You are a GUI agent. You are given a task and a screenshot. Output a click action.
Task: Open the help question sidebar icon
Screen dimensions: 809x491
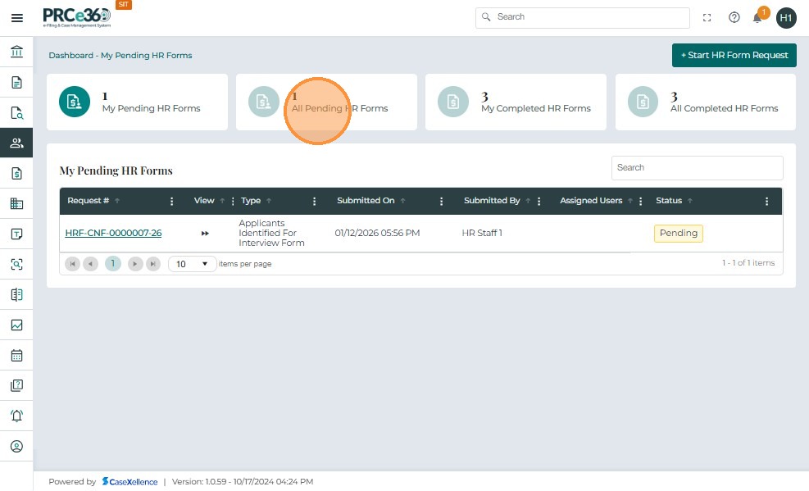16,385
